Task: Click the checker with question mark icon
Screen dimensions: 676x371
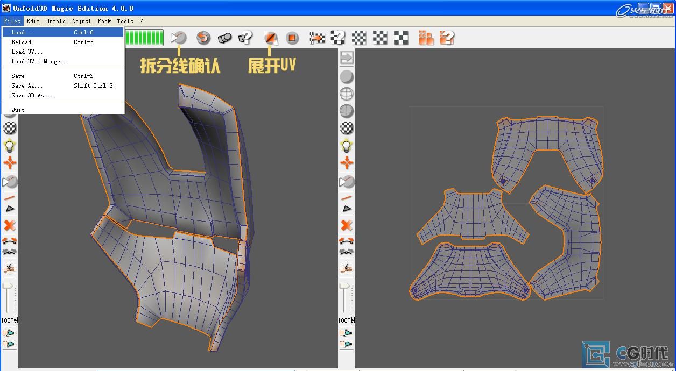Action: (x=338, y=38)
